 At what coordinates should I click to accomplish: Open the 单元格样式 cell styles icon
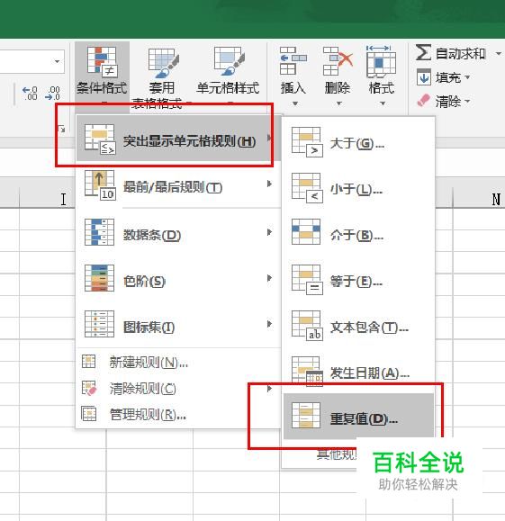[229, 61]
